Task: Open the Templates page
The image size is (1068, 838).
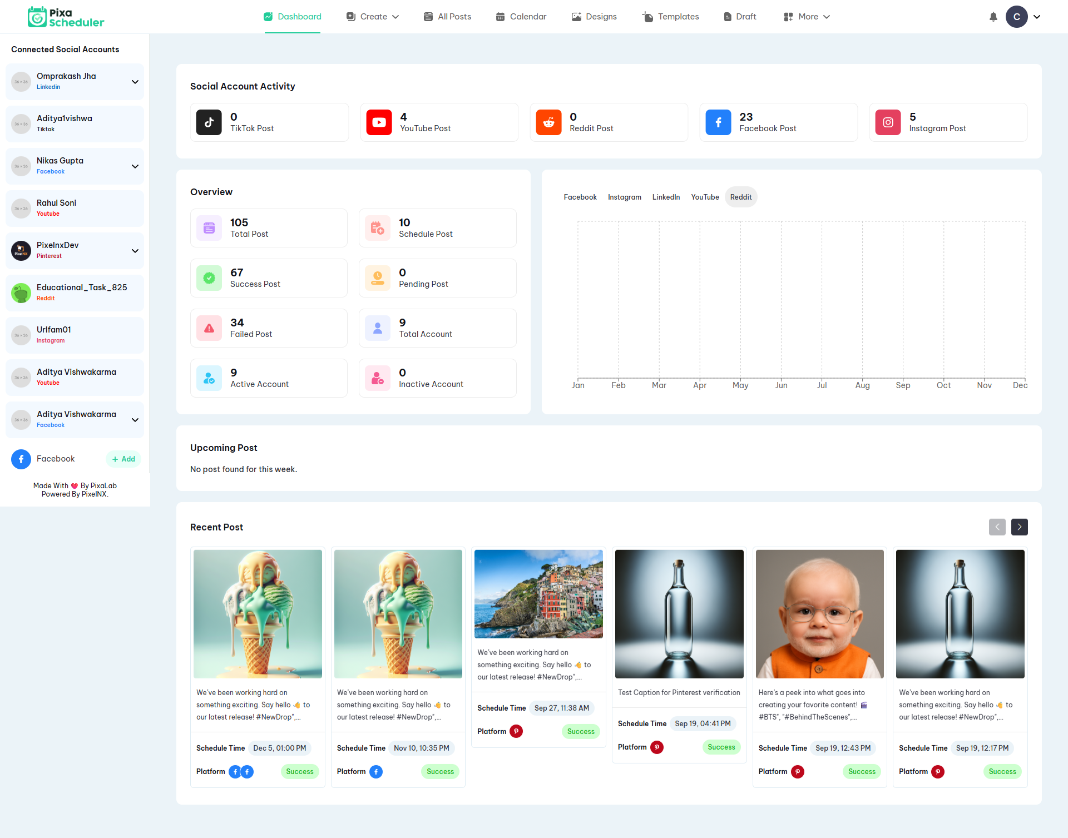Action: pos(670,17)
